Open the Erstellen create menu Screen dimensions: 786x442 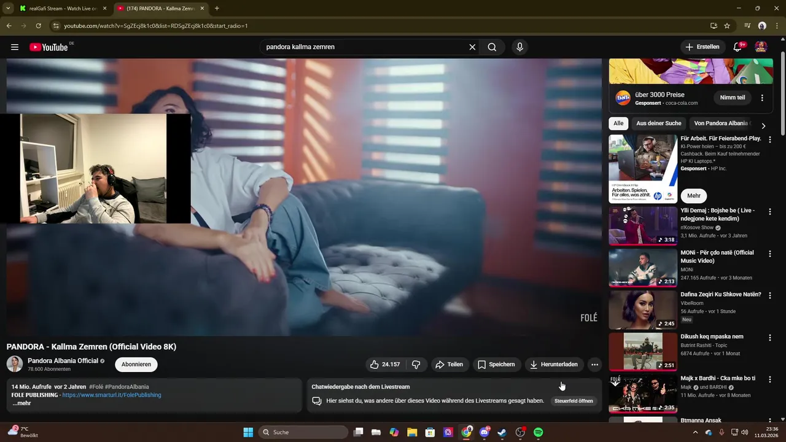tap(702, 47)
